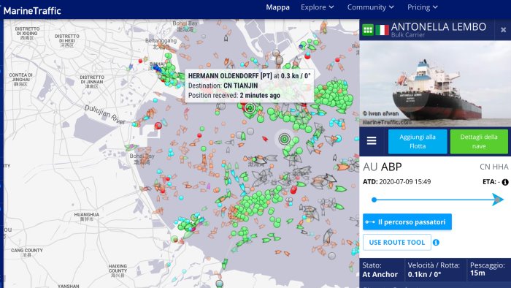The height and width of the screenshot is (288, 511).
Task: Expand the Explore dropdown menu
Action: point(317,7)
